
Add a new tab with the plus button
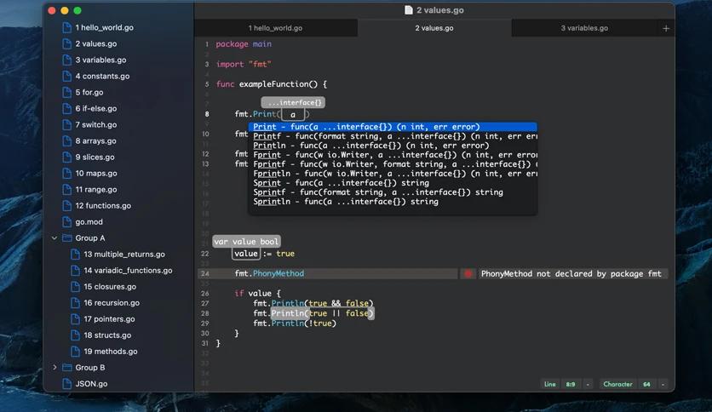point(666,28)
